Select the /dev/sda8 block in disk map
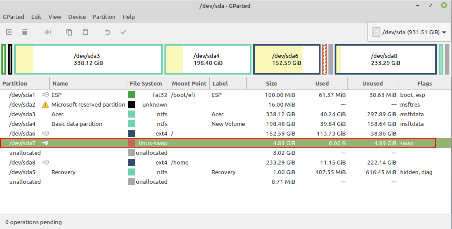The height and width of the screenshot is (229, 452). pos(385,59)
